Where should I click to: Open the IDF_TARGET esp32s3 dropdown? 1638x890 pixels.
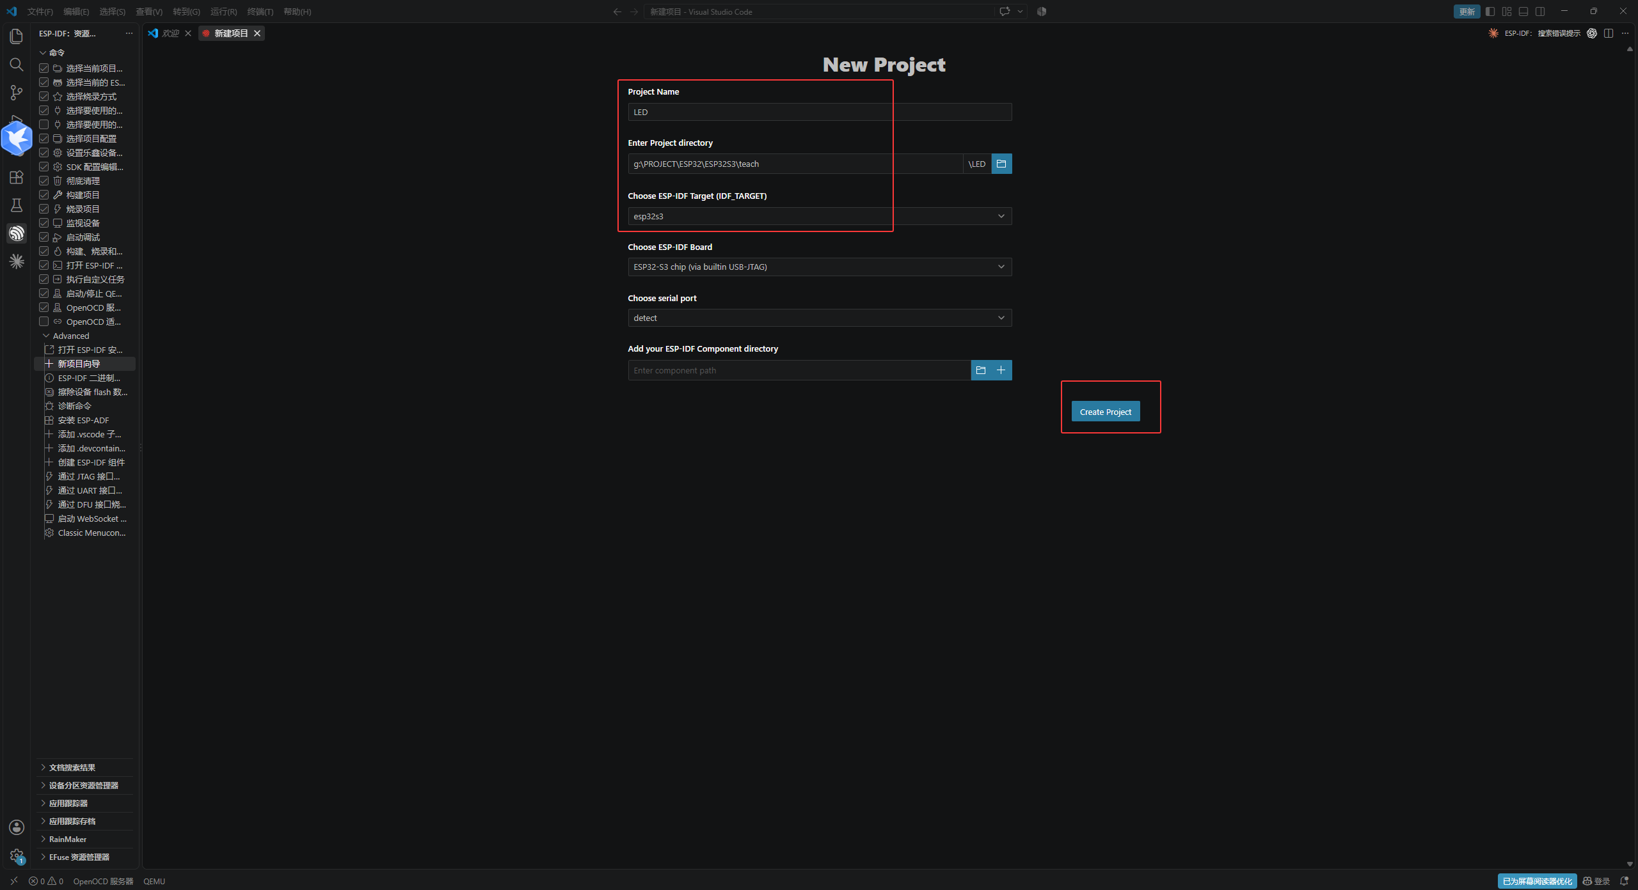tap(820, 216)
